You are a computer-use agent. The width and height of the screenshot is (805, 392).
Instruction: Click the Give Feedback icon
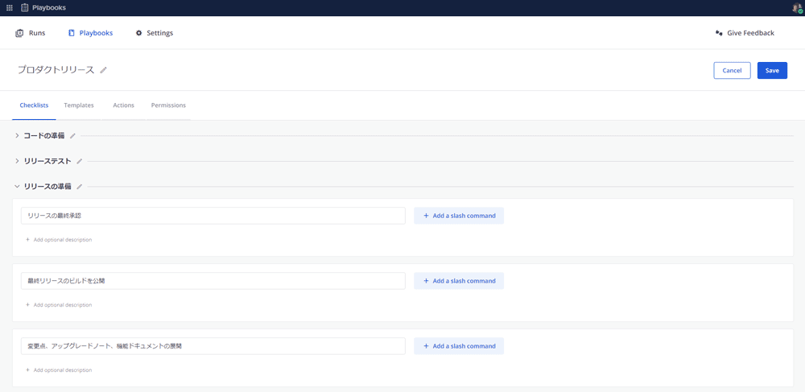719,33
